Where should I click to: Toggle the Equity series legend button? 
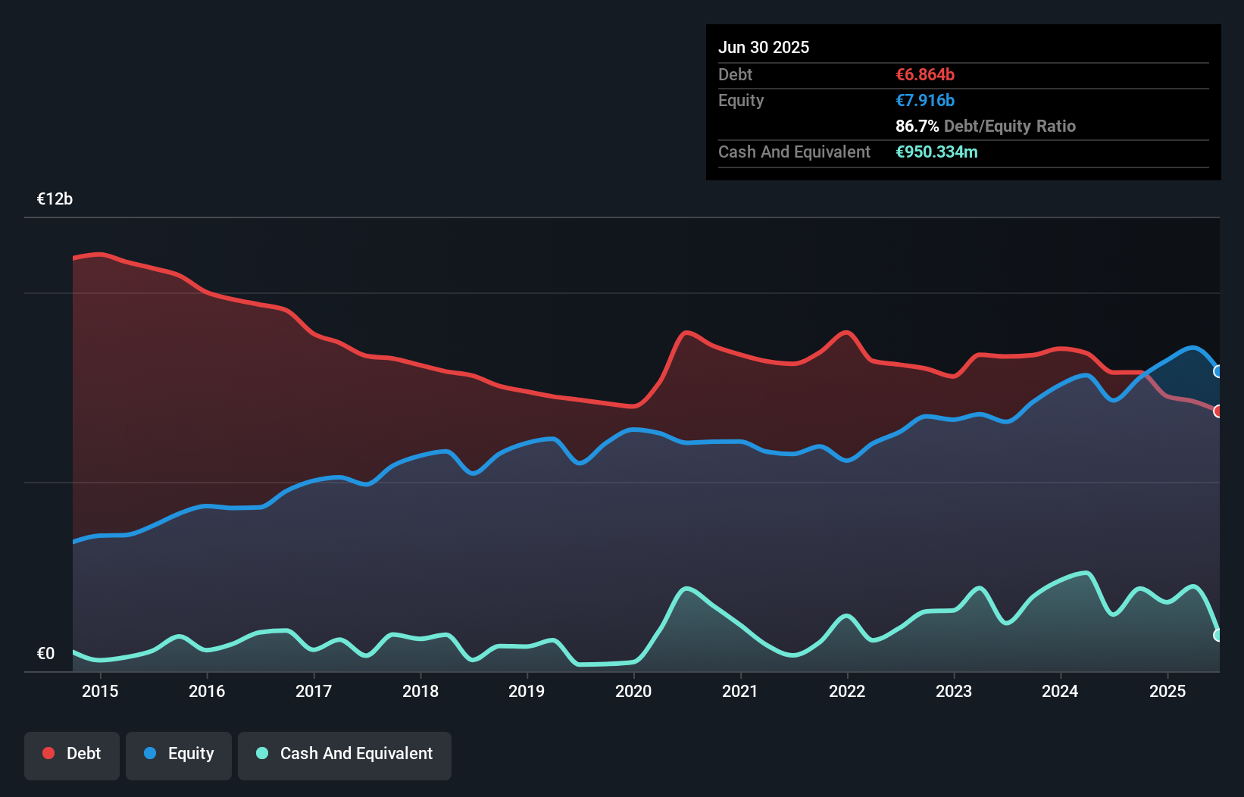click(x=179, y=755)
